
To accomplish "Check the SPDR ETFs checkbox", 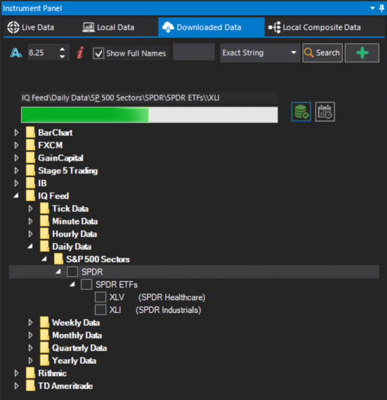I will coord(86,284).
